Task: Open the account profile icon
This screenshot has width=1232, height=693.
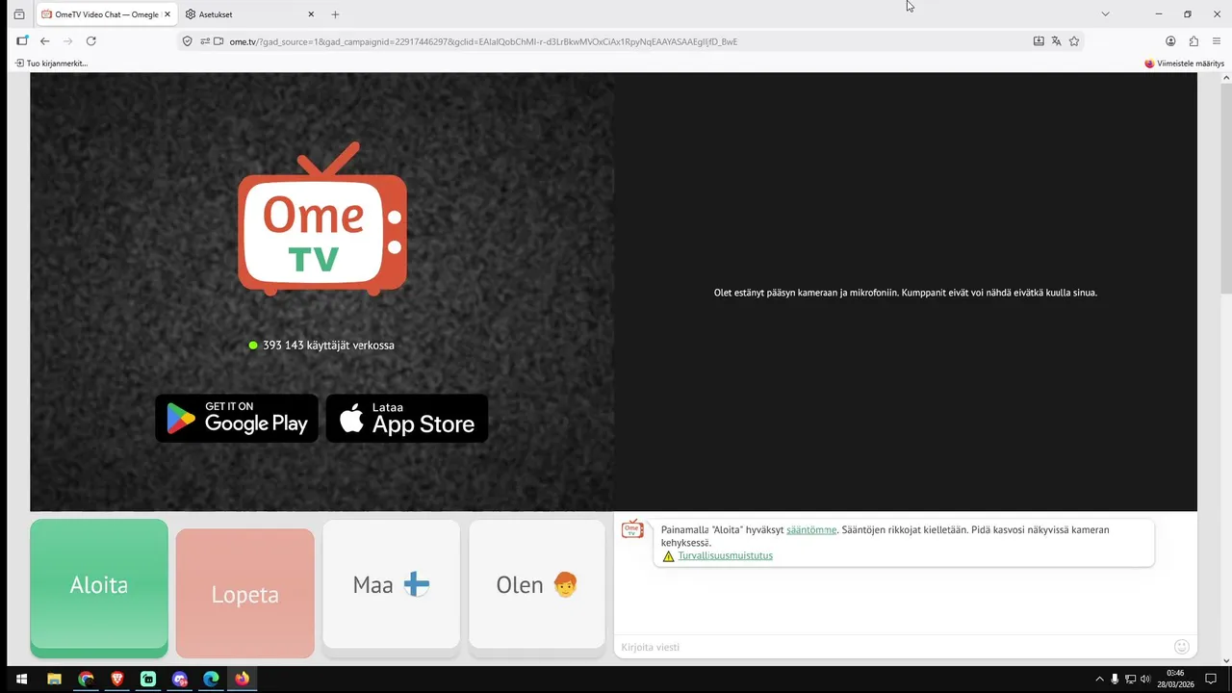Action: (1170, 41)
